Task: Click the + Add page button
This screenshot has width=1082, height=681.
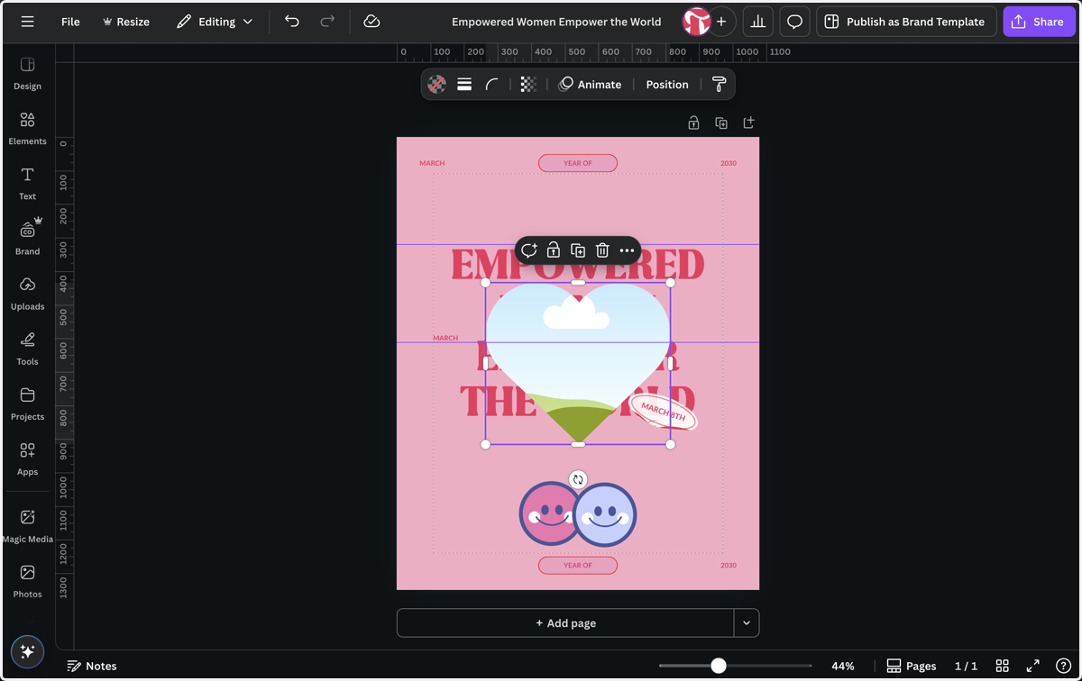Action: [565, 622]
